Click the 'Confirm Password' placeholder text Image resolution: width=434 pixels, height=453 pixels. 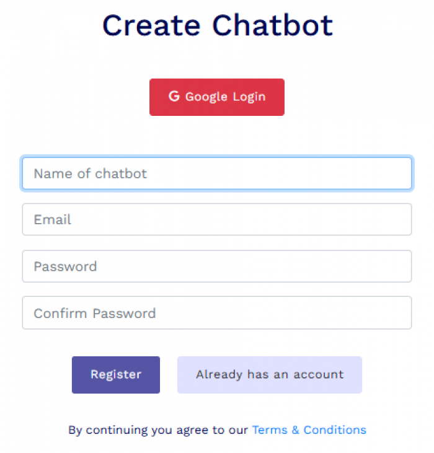(x=95, y=313)
